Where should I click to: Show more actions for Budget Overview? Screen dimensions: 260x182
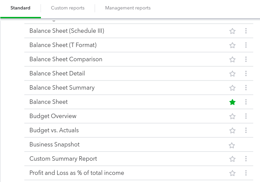coord(246,116)
